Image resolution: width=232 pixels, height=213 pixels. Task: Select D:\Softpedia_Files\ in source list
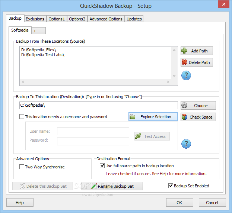pos(39,50)
